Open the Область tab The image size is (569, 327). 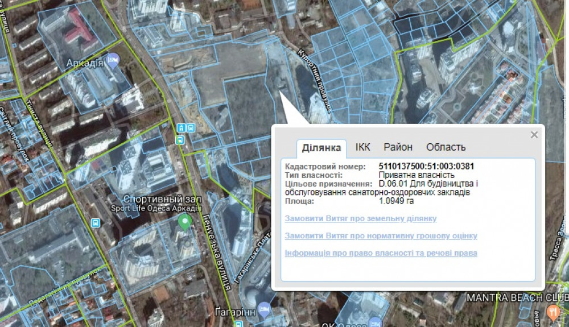tap(446, 147)
